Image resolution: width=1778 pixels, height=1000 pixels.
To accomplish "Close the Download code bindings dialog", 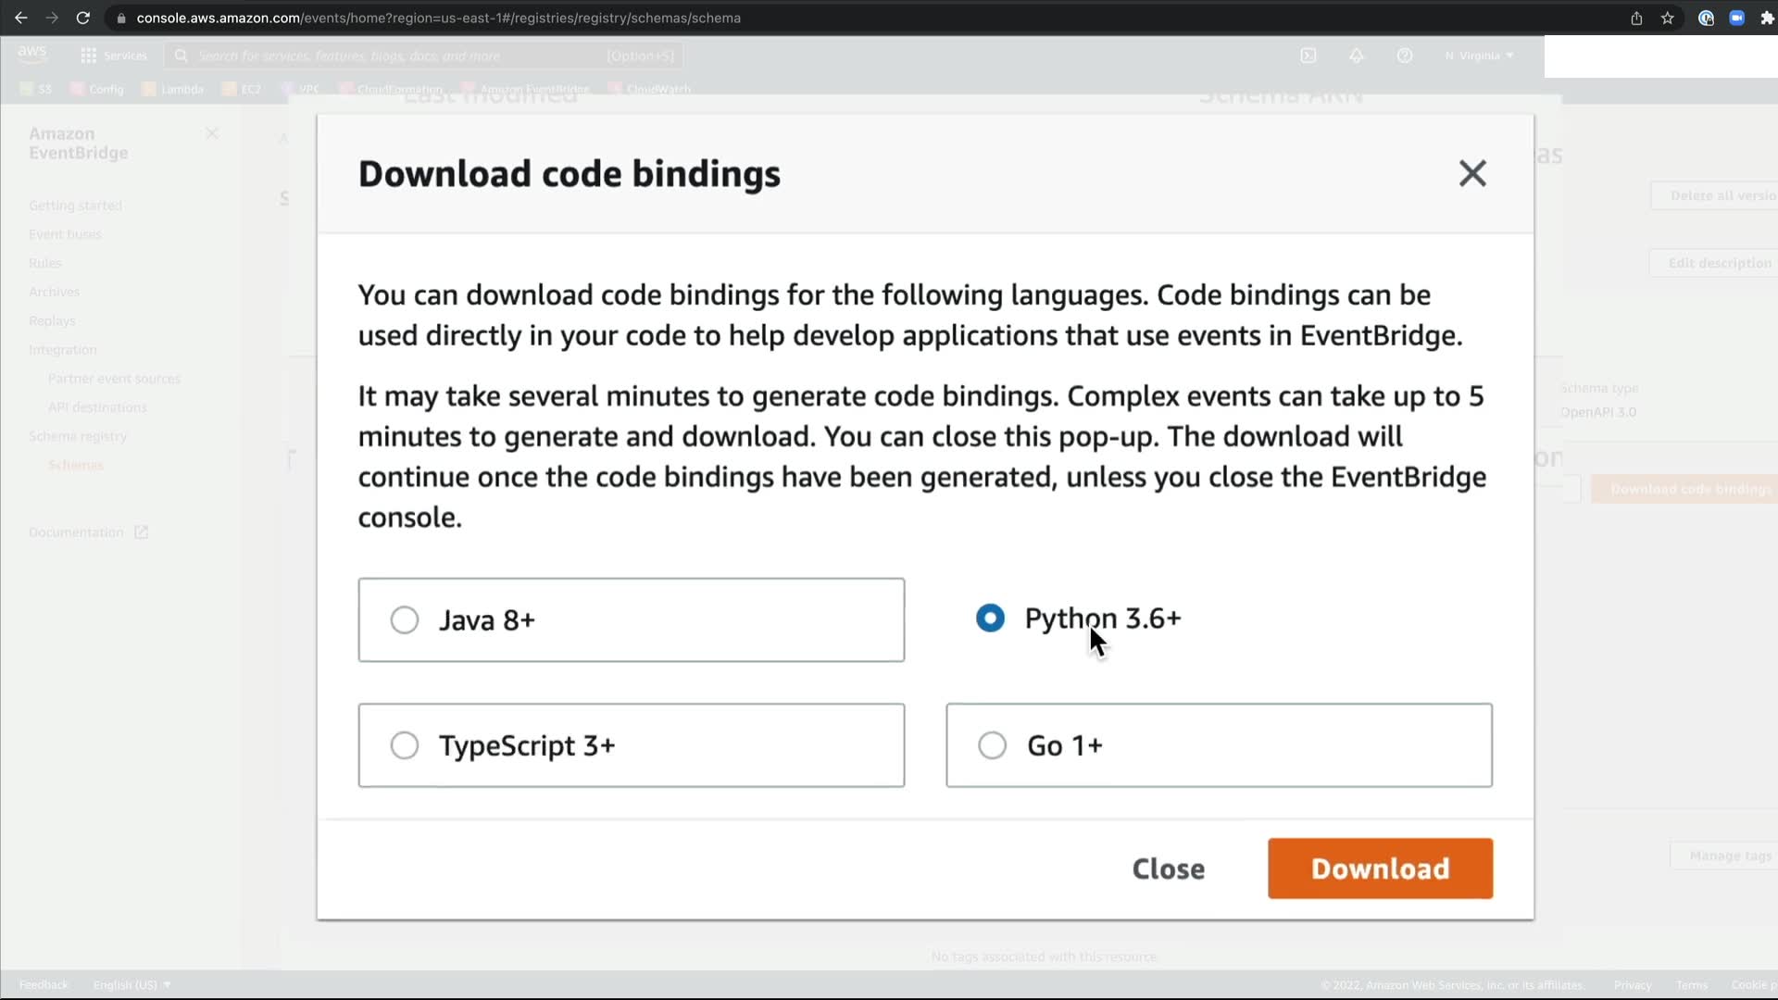I will [x=1471, y=173].
